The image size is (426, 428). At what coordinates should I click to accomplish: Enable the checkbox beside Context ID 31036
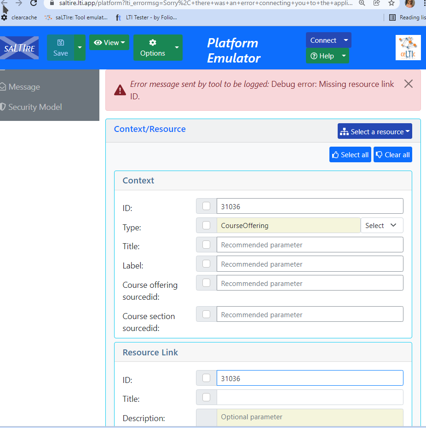[206, 206]
